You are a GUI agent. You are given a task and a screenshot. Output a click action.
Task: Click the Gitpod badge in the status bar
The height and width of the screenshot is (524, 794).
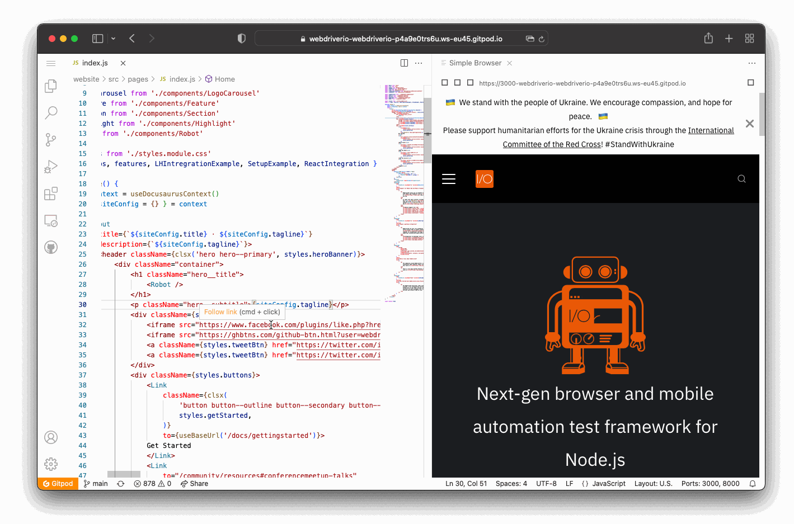click(x=58, y=483)
